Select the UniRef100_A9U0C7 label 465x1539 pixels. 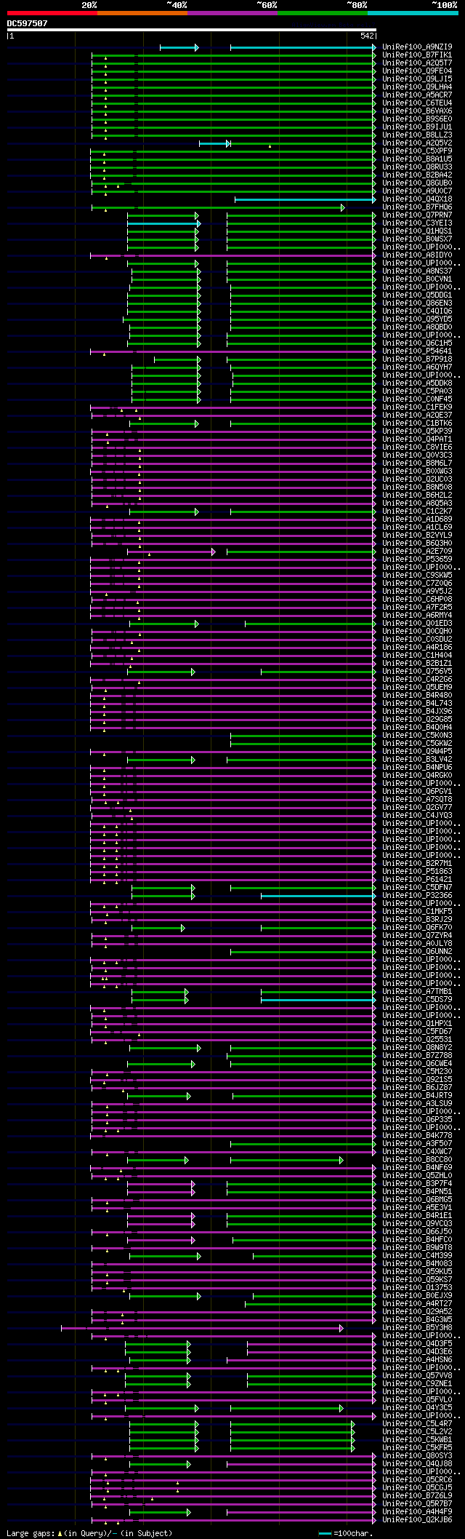coord(417,191)
